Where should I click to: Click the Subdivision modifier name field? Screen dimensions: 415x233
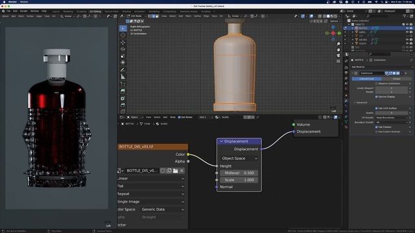372,73
